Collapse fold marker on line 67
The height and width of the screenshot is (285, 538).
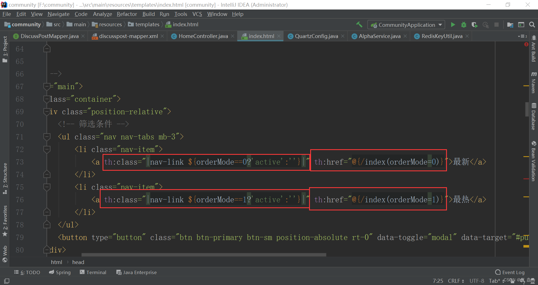[47, 87]
